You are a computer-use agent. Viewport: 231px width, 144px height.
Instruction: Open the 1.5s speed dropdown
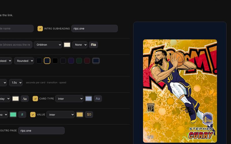[x=16, y=83]
